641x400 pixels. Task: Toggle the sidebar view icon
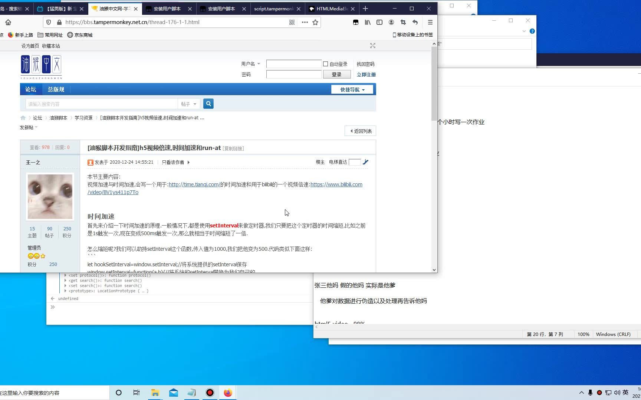click(379, 22)
